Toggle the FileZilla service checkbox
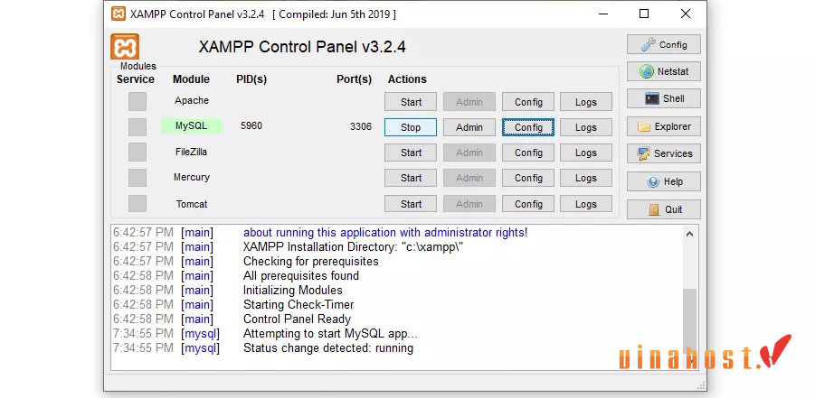The height and width of the screenshot is (398, 815). [x=137, y=152]
